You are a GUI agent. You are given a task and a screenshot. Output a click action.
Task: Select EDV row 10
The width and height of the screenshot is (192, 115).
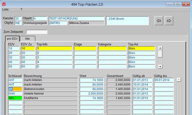[x=14, y=49]
